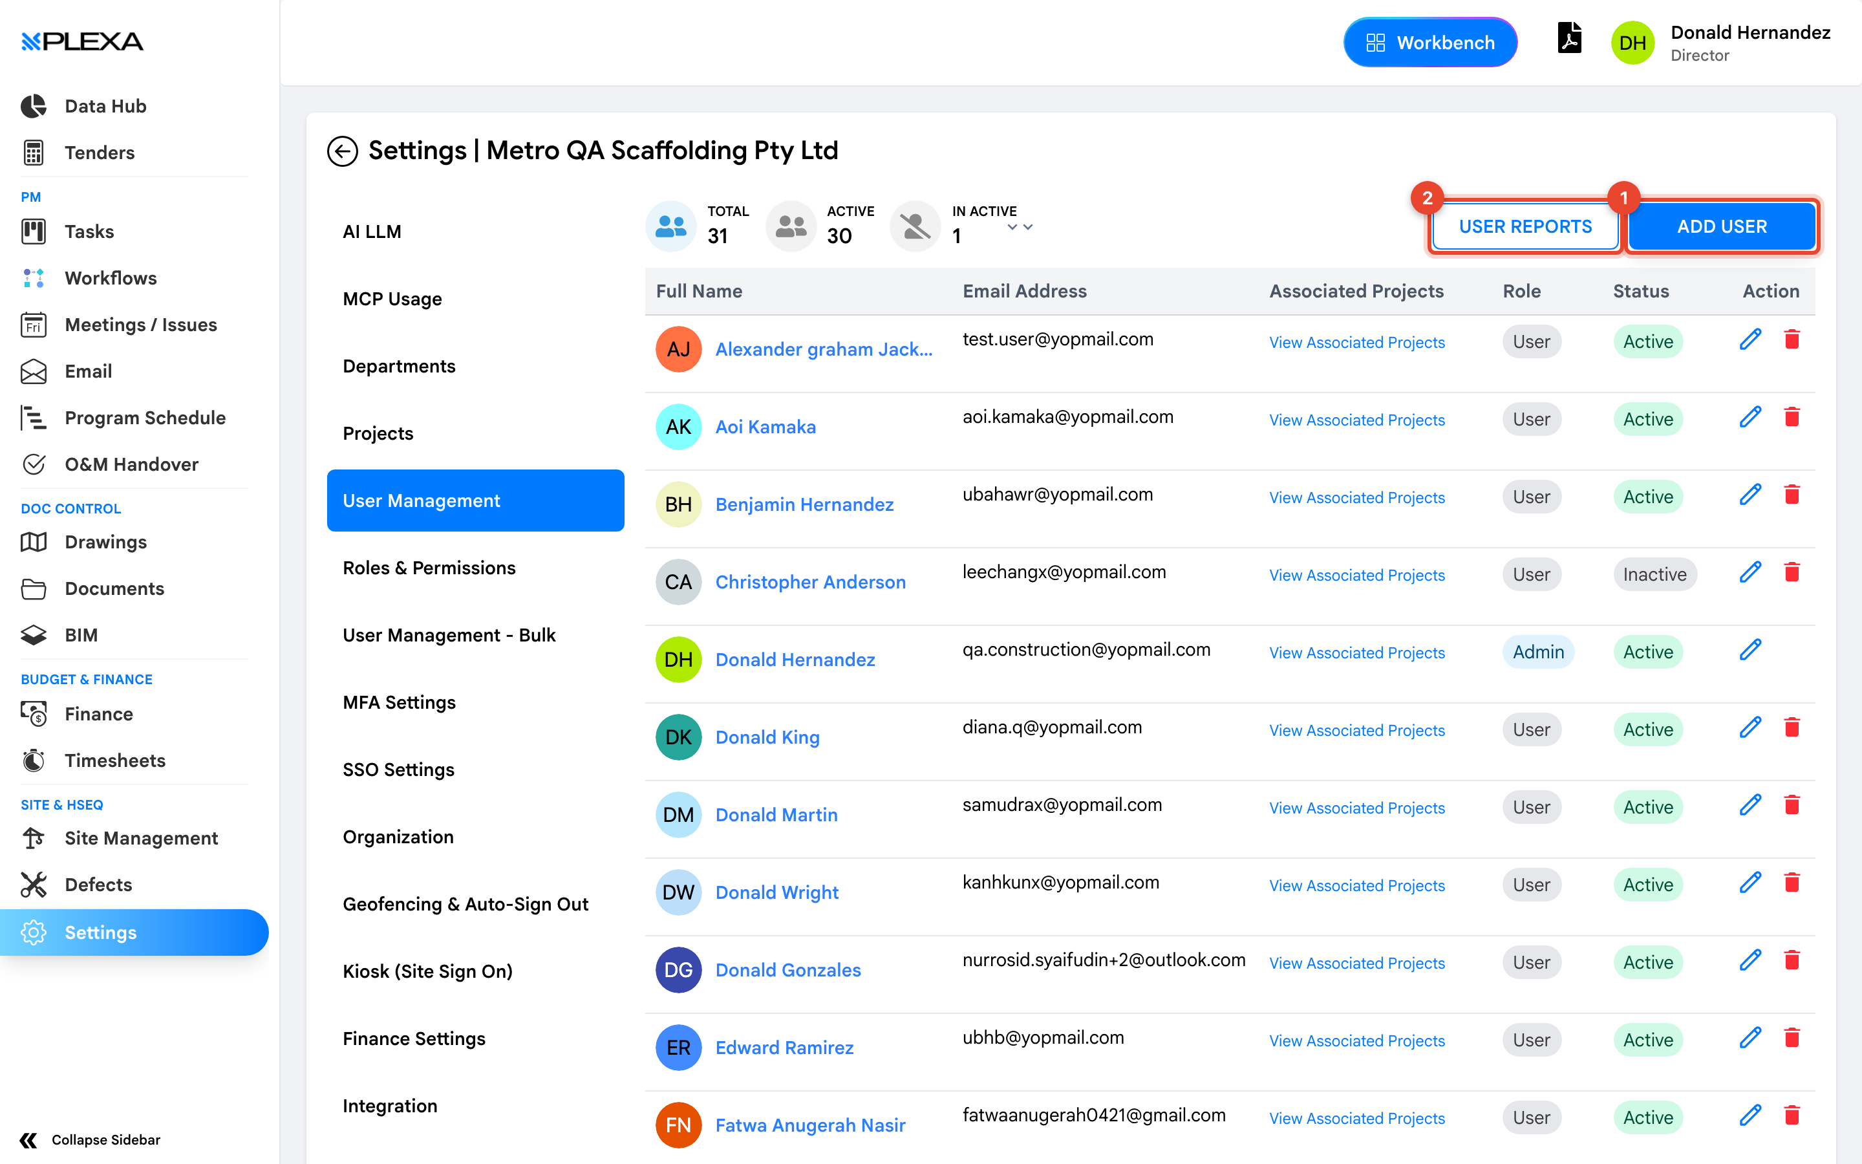Edit Donald Gonzales with pencil icon

point(1750,960)
